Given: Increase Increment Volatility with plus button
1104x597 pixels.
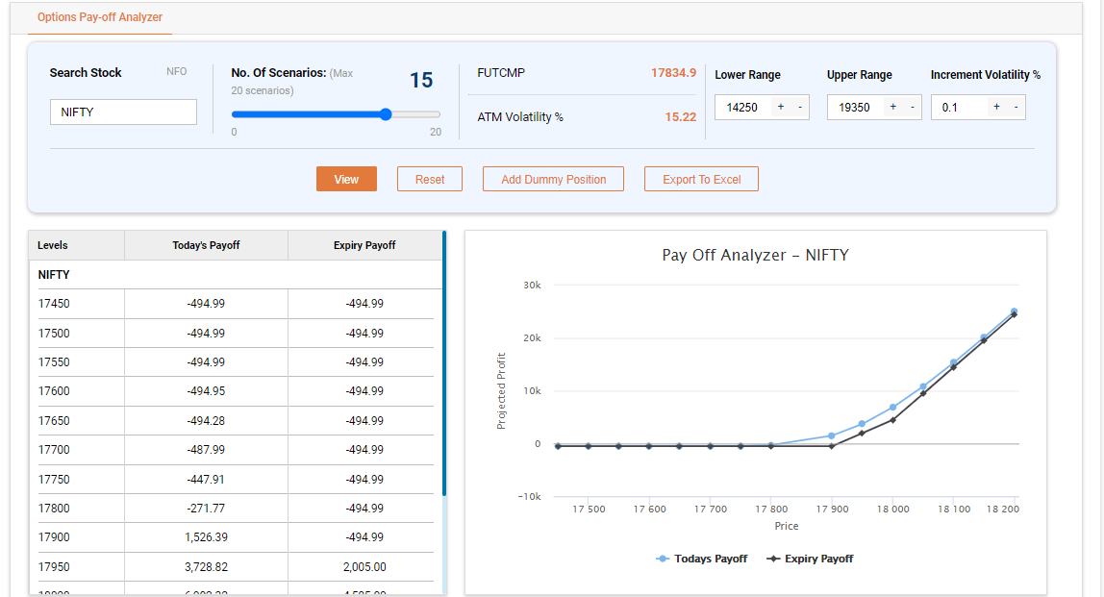Looking at the screenshot, I should pyautogui.click(x=996, y=108).
